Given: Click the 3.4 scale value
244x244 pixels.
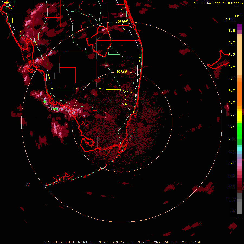Looking at the screenshot, I should pos(232,127).
